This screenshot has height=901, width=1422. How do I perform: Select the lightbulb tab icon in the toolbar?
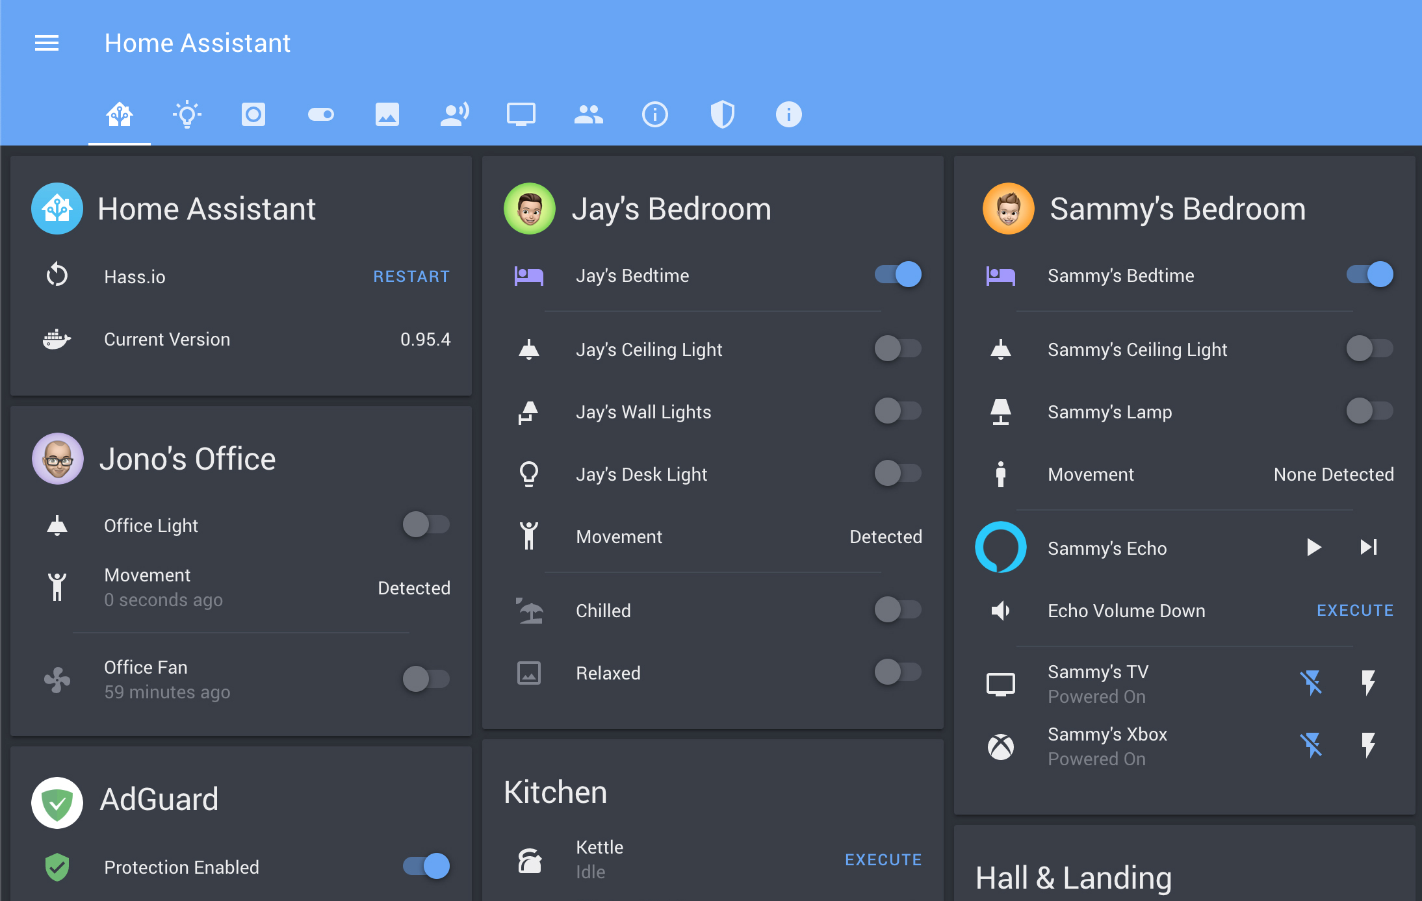[187, 114]
